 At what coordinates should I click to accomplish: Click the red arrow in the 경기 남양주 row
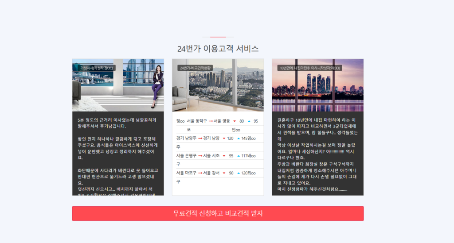[200, 139]
